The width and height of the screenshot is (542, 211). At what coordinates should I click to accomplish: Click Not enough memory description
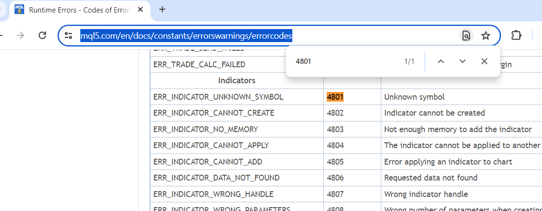(x=458, y=129)
